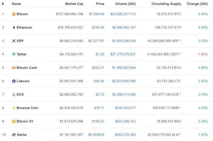213x141 pixels.
Task: Sort by Volume (24h) column header
Action: (x=126, y=4)
